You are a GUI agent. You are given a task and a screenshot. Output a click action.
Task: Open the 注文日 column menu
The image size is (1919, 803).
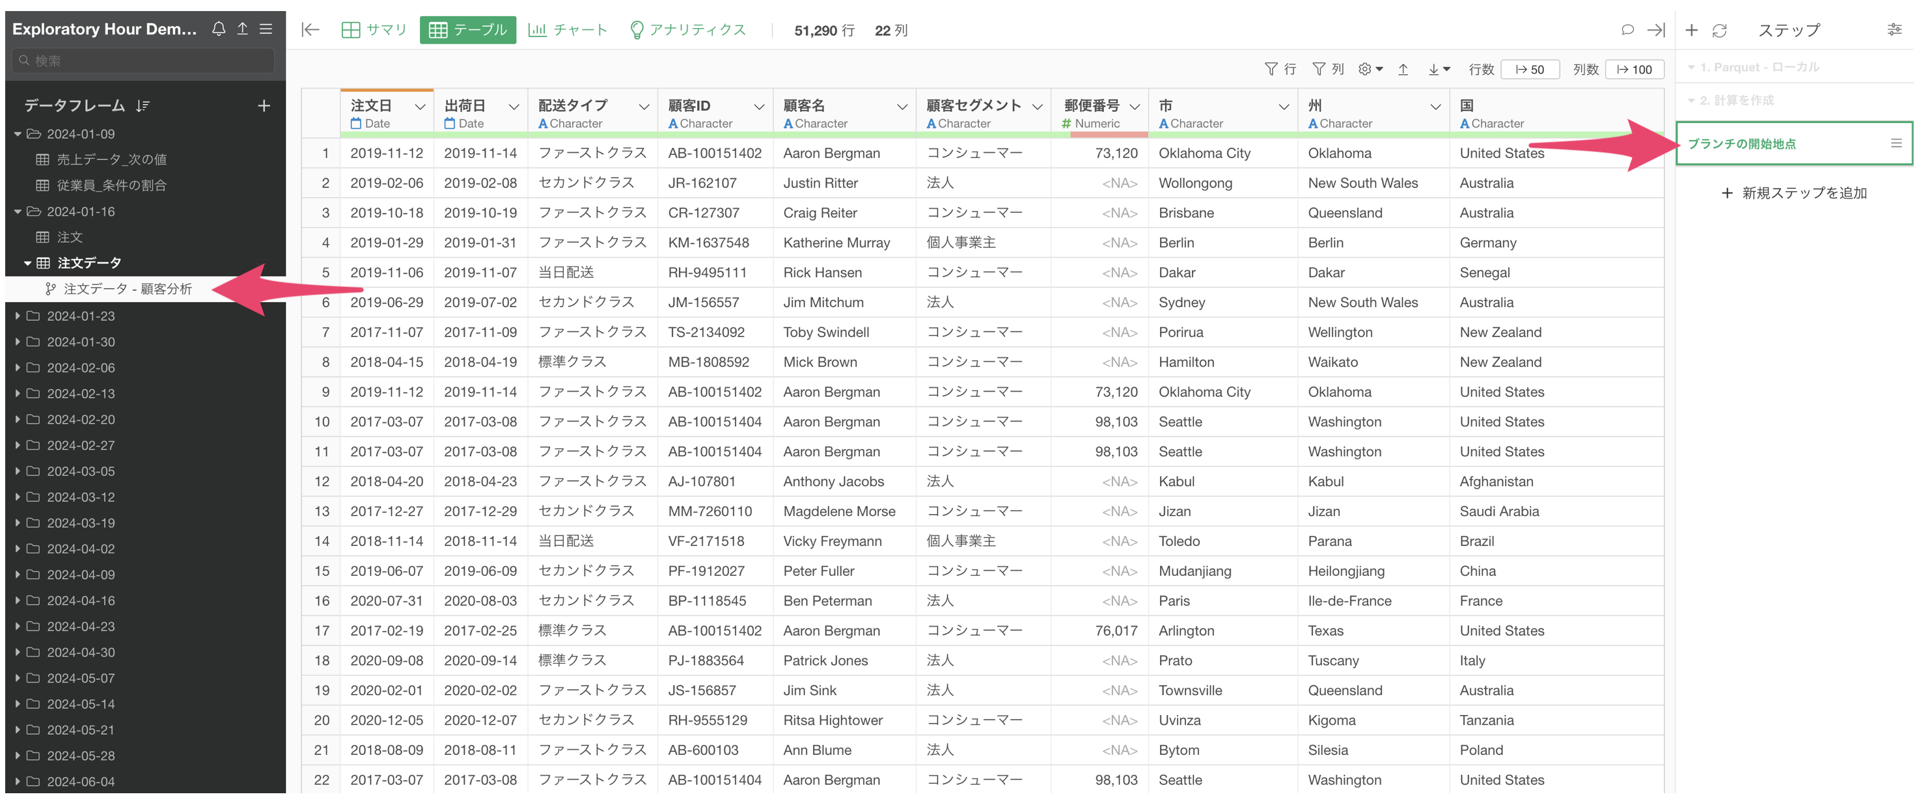tap(419, 107)
